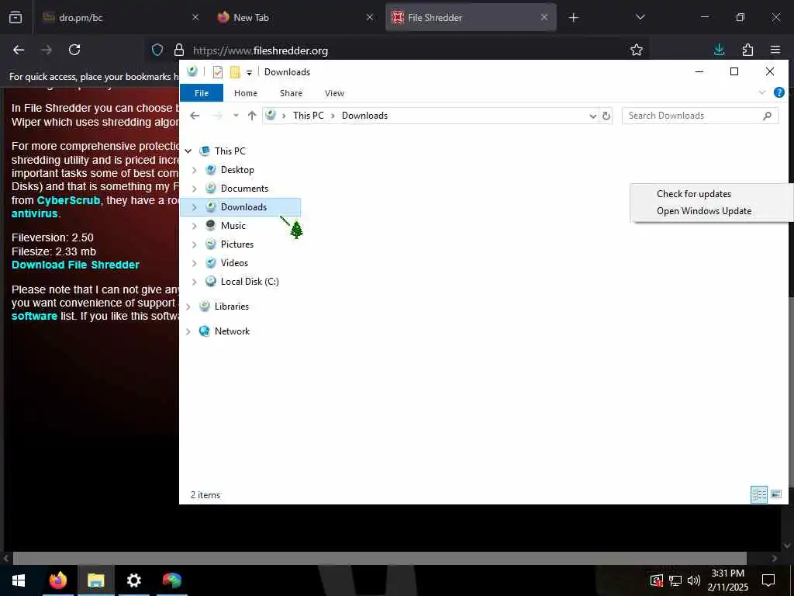Open the View ribbon tab

pos(334,93)
